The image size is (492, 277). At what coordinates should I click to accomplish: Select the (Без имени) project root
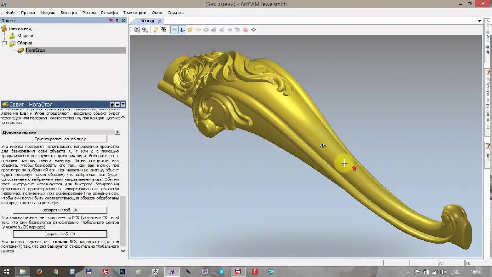[x=20, y=28]
